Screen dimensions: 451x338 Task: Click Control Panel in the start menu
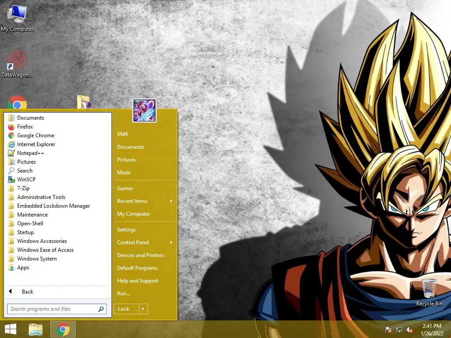pos(133,242)
